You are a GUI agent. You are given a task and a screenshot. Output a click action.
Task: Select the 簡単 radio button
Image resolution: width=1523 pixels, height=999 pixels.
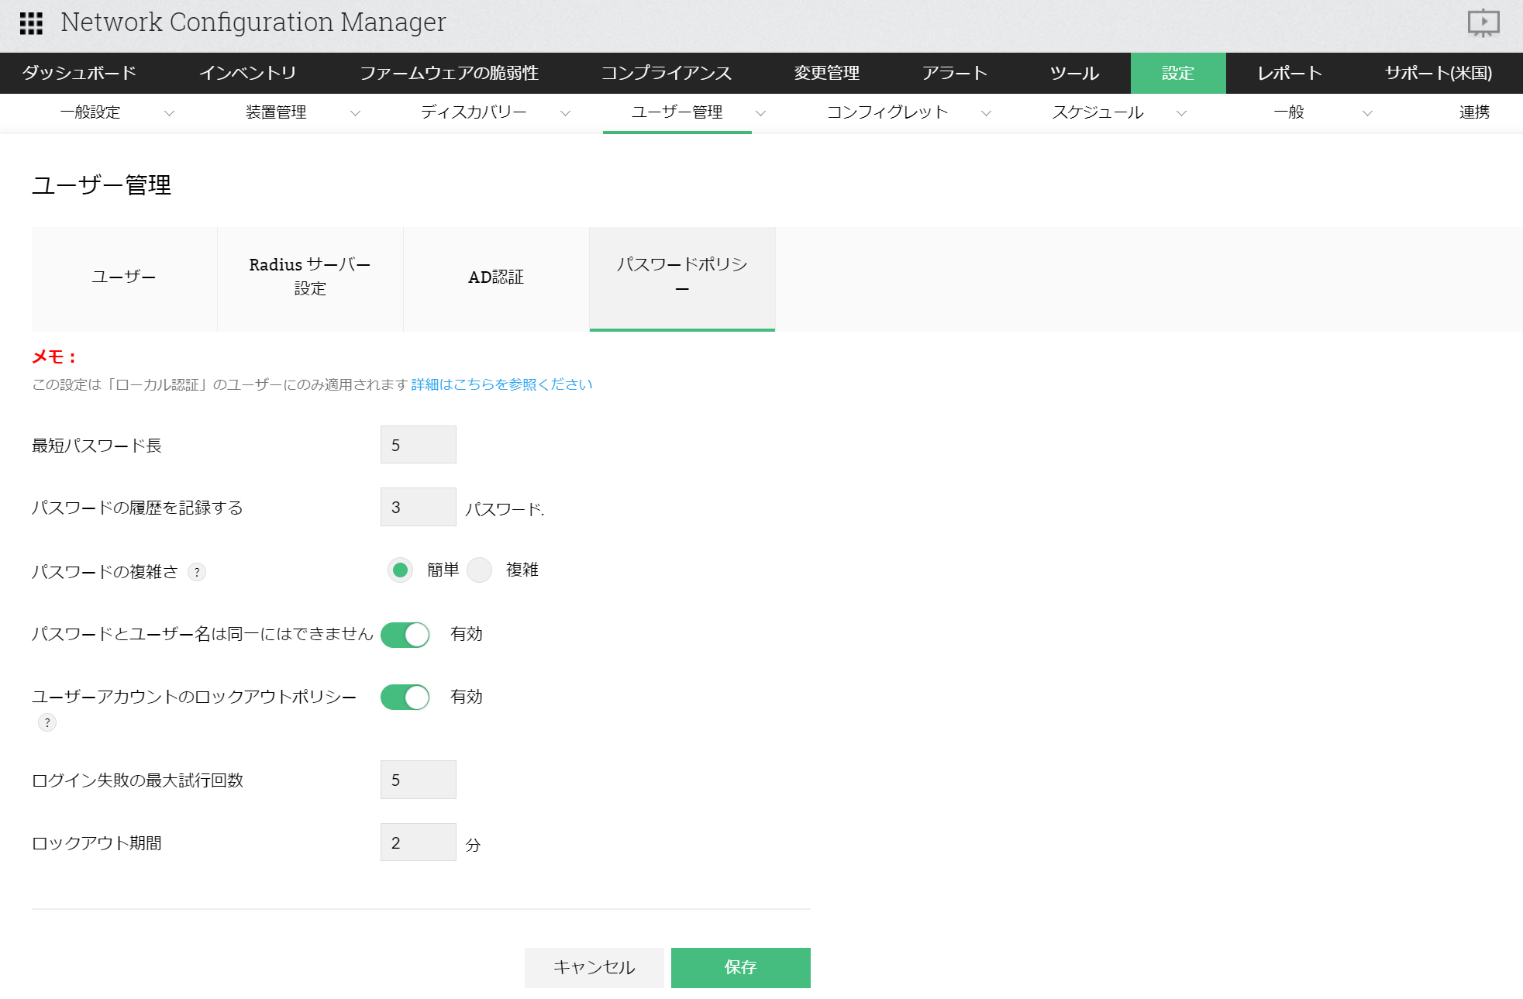coord(400,570)
